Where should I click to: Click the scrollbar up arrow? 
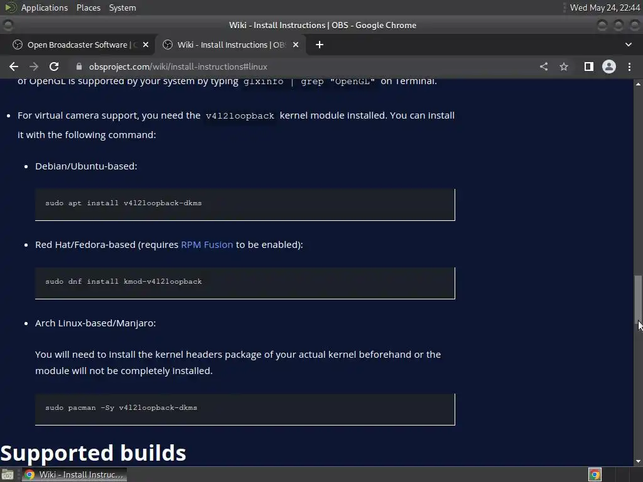(638, 84)
